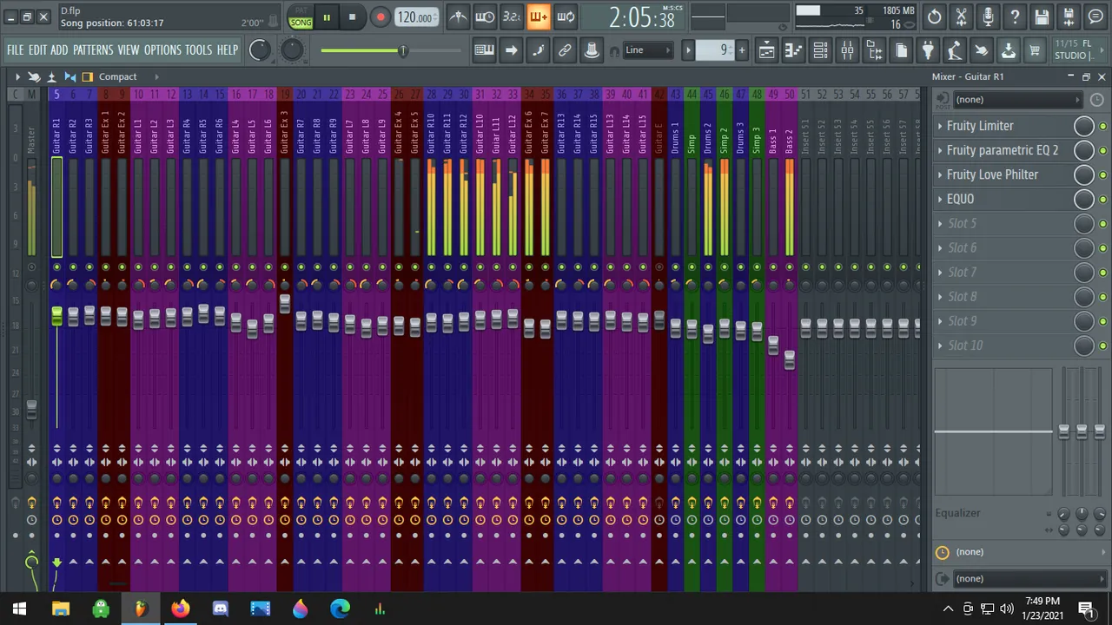Stop playback with the stop button
The width and height of the screenshot is (1112, 625).
(x=352, y=17)
